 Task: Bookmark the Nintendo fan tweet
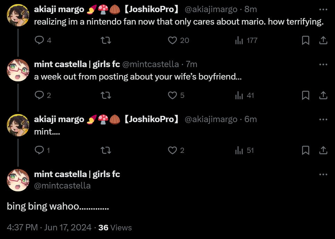(x=306, y=40)
